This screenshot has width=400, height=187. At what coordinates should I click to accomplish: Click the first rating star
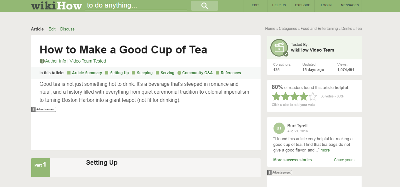[x=276, y=97]
